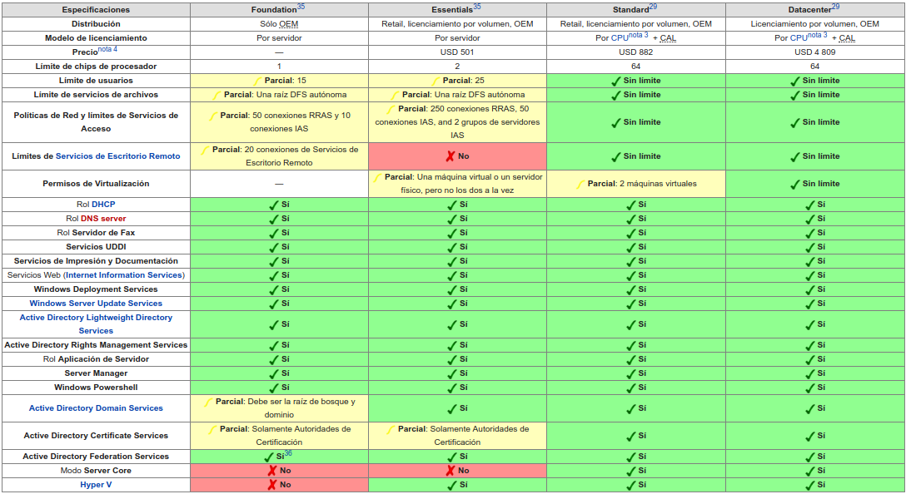The image size is (906, 494).
Task: Select the Essentials column header
Action: coord(457,10)
